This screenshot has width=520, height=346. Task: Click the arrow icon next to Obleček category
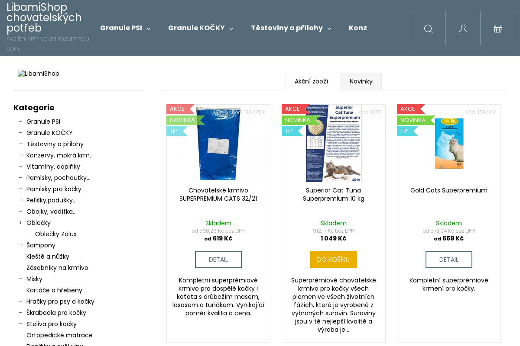point(20,222)
